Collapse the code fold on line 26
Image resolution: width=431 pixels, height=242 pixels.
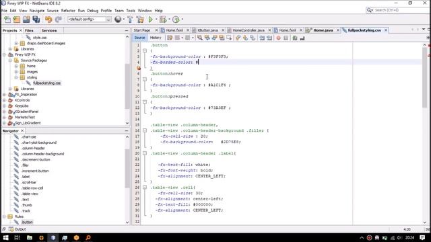[x=145, y=188]
